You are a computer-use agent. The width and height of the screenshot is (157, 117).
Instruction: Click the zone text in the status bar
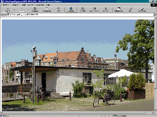[x=121, y=116]
